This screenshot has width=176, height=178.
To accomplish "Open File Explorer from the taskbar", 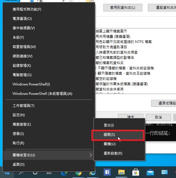I will [121, 172].
